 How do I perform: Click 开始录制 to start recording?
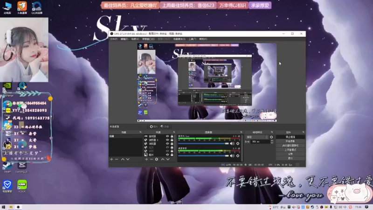tap(290, 141)
